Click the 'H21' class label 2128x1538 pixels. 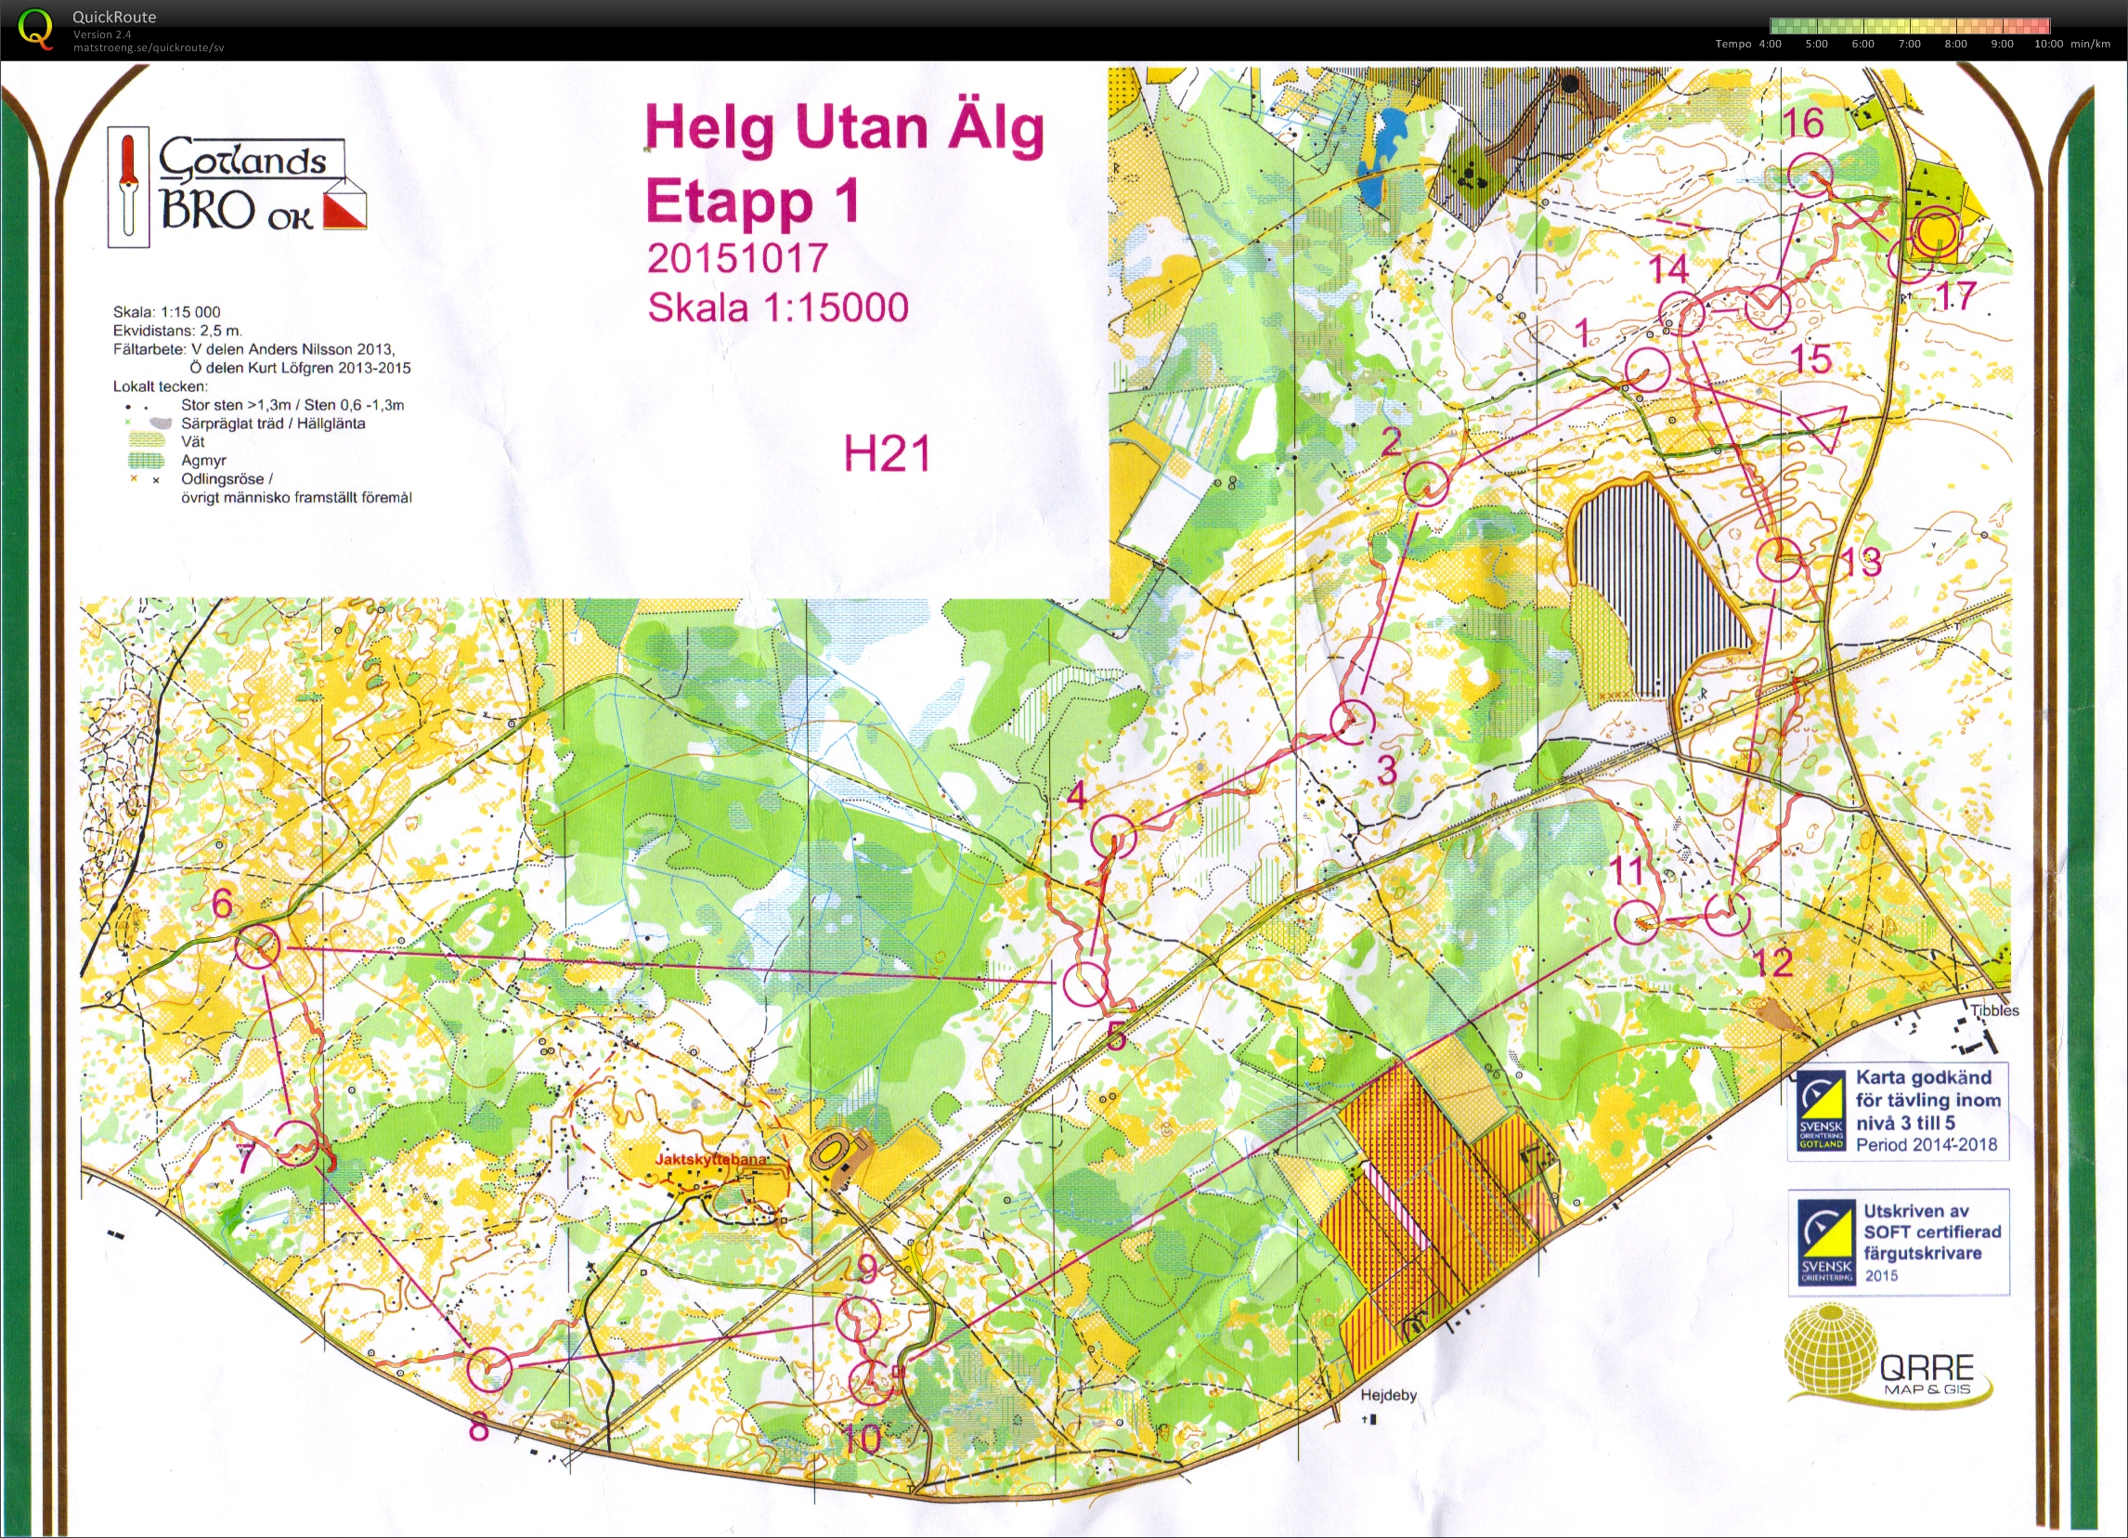pyautogui.click(x=887, y=454)
